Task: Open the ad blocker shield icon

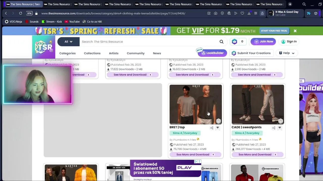Action: 222,13
